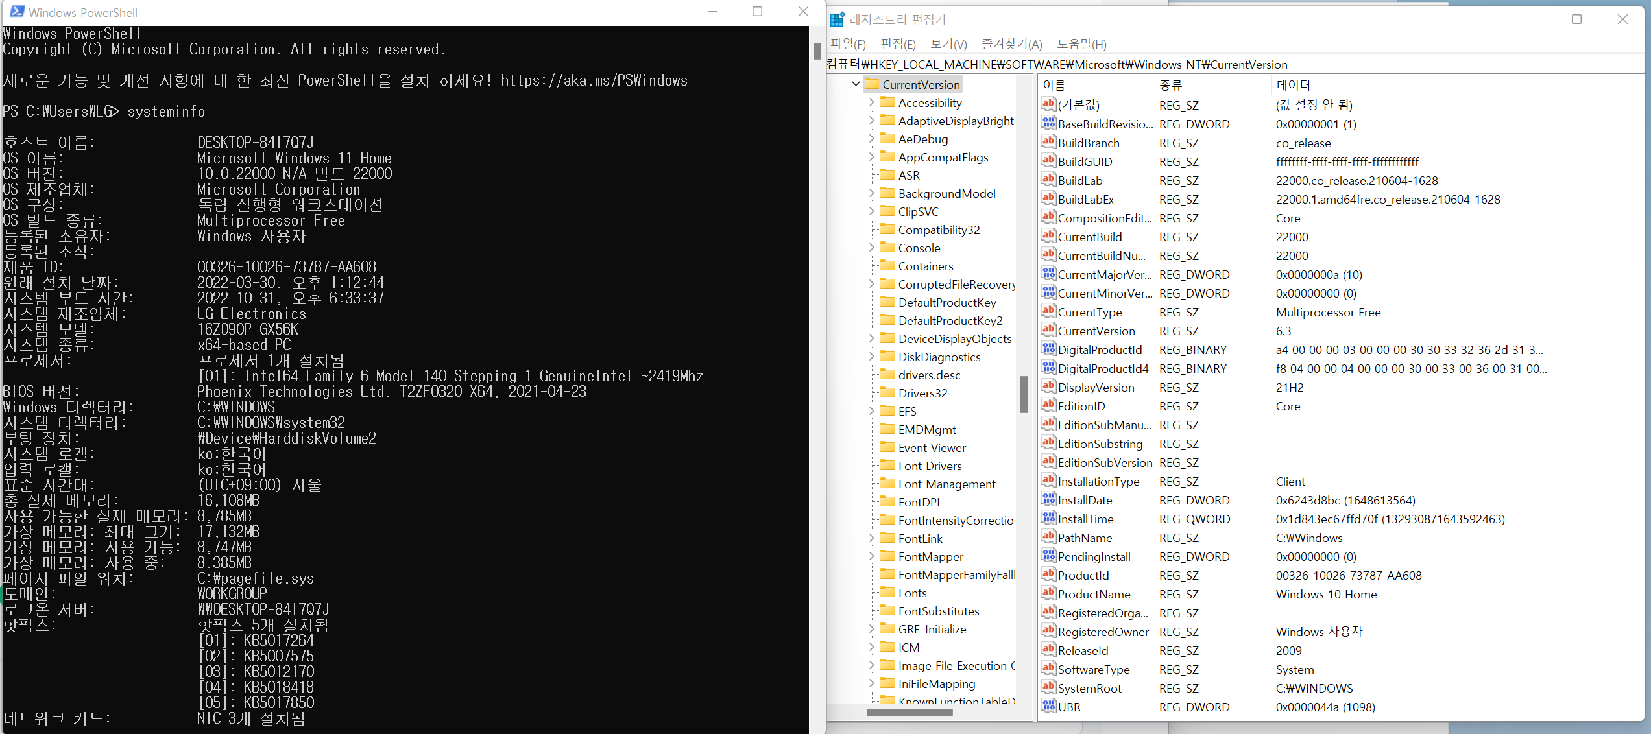Open the 파일(F) menu
1651x734 pixels.
point(848,44)
